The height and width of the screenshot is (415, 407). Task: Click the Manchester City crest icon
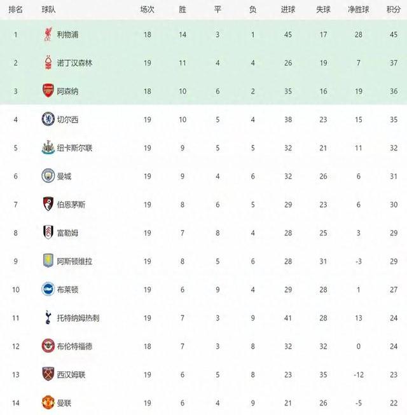48,176
